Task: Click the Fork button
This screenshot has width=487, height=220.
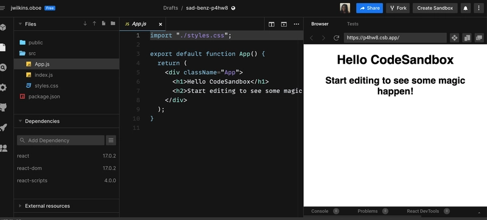Action: [x=398, y=9]
